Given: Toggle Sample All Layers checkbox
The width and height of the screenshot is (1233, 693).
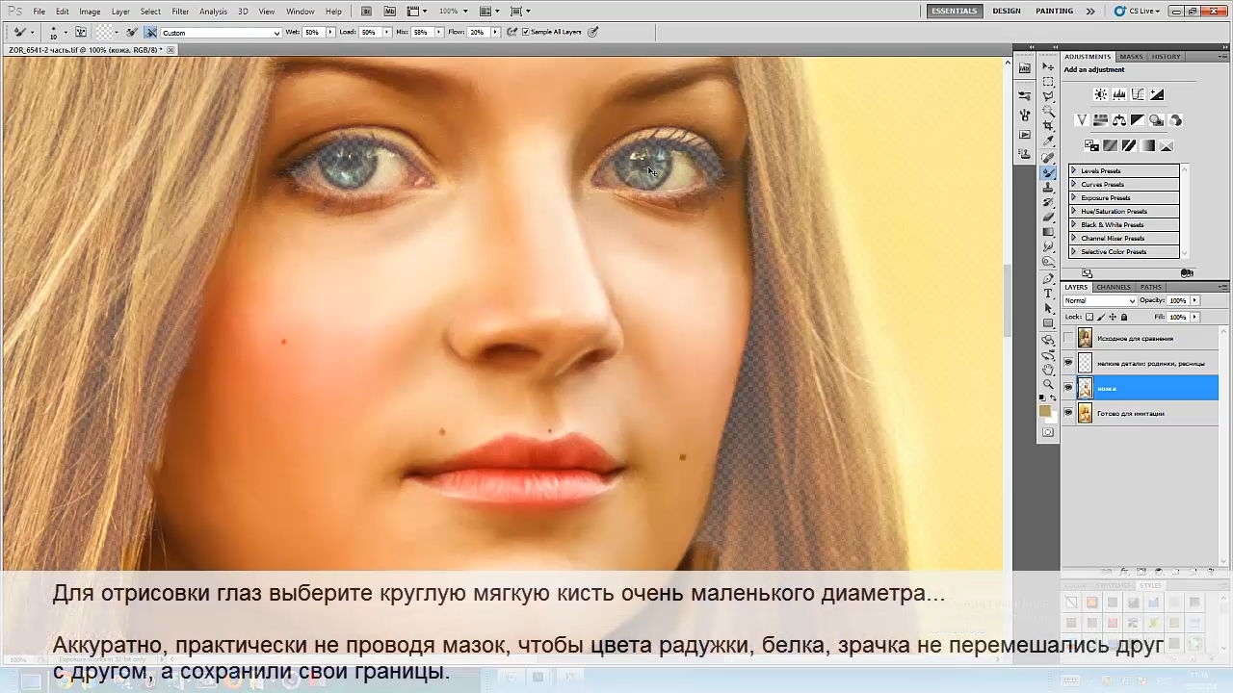Looking at the screenshot, I should (526, 32).
